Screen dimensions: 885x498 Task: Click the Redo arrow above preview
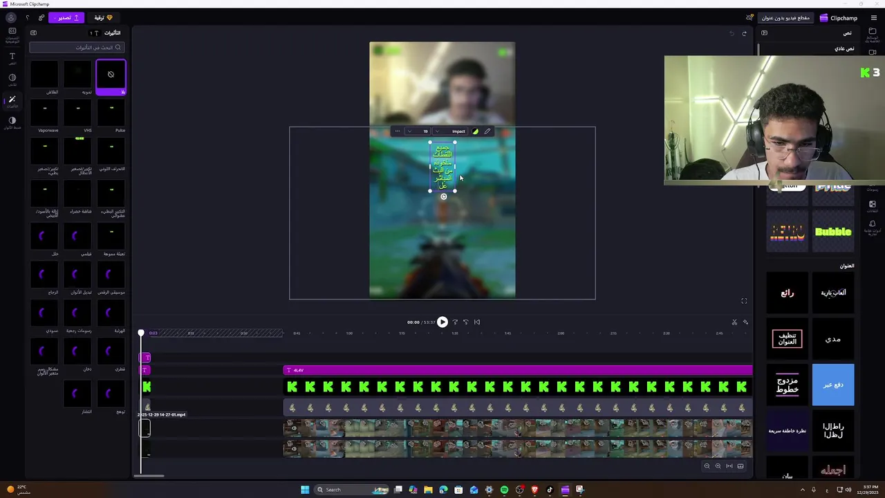tap(745, 33)
